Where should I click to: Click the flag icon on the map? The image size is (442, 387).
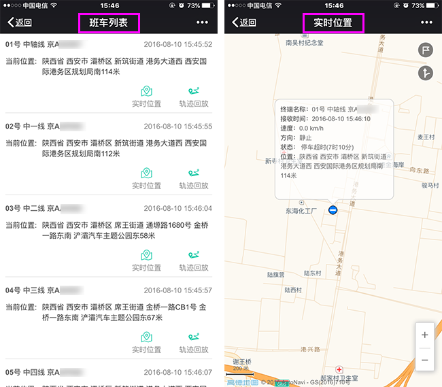pos(426,50)
